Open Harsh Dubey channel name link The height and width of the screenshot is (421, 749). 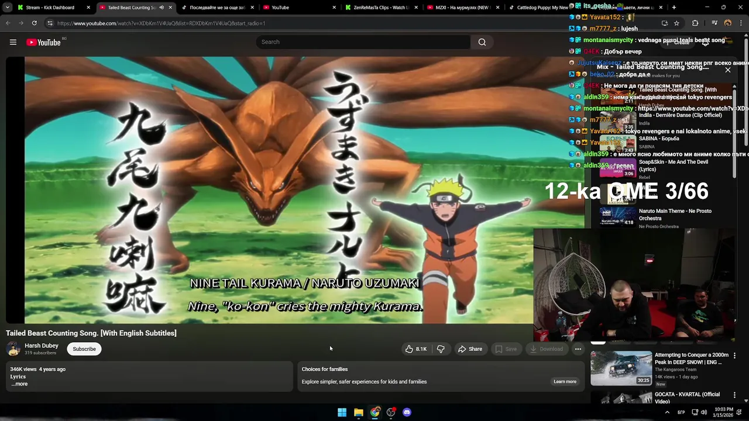42,346
